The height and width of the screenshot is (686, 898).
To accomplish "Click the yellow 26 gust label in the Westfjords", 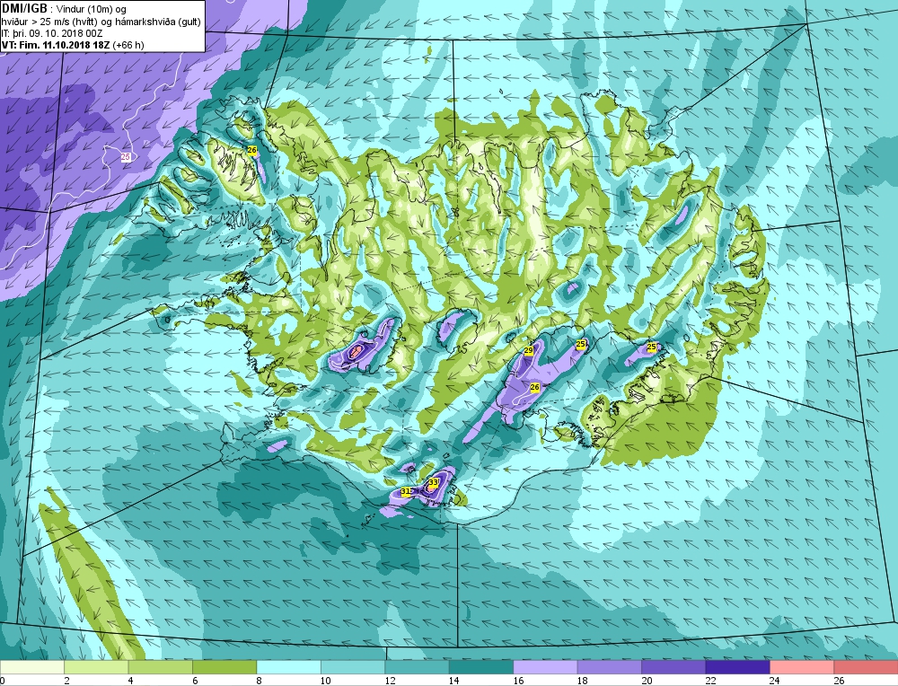I will coord(251,150).
